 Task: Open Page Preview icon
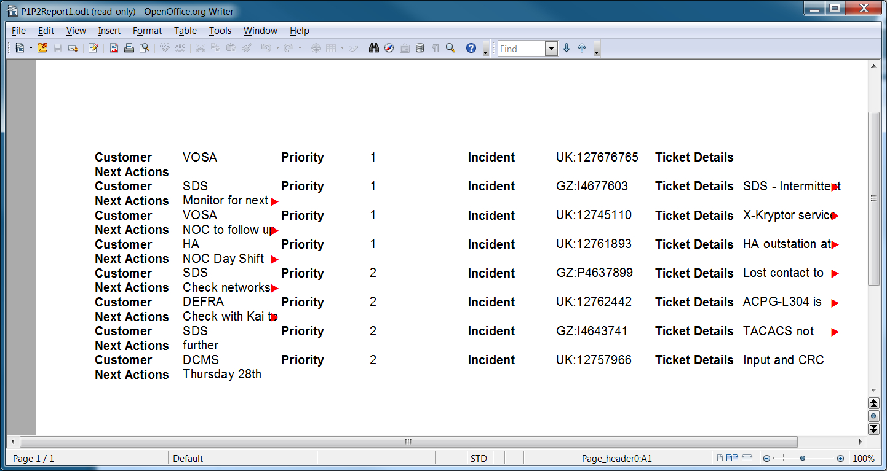pyautogui.click(x=145, y=48)
